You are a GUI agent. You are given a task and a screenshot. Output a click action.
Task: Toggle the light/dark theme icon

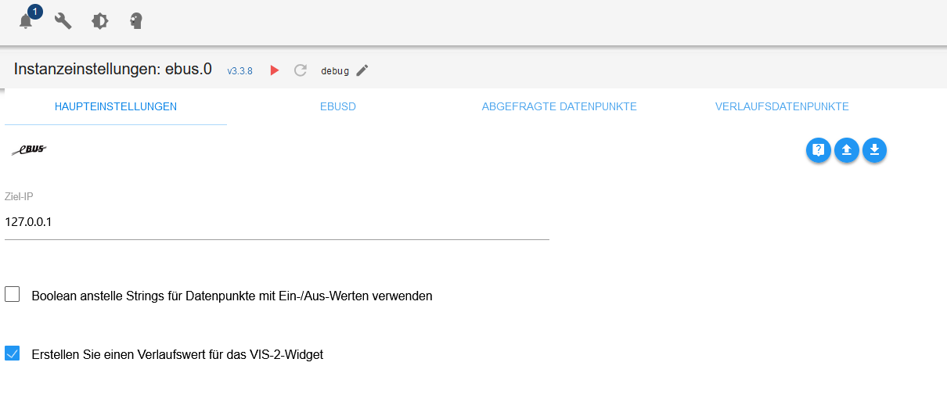(x=100, y=21)
